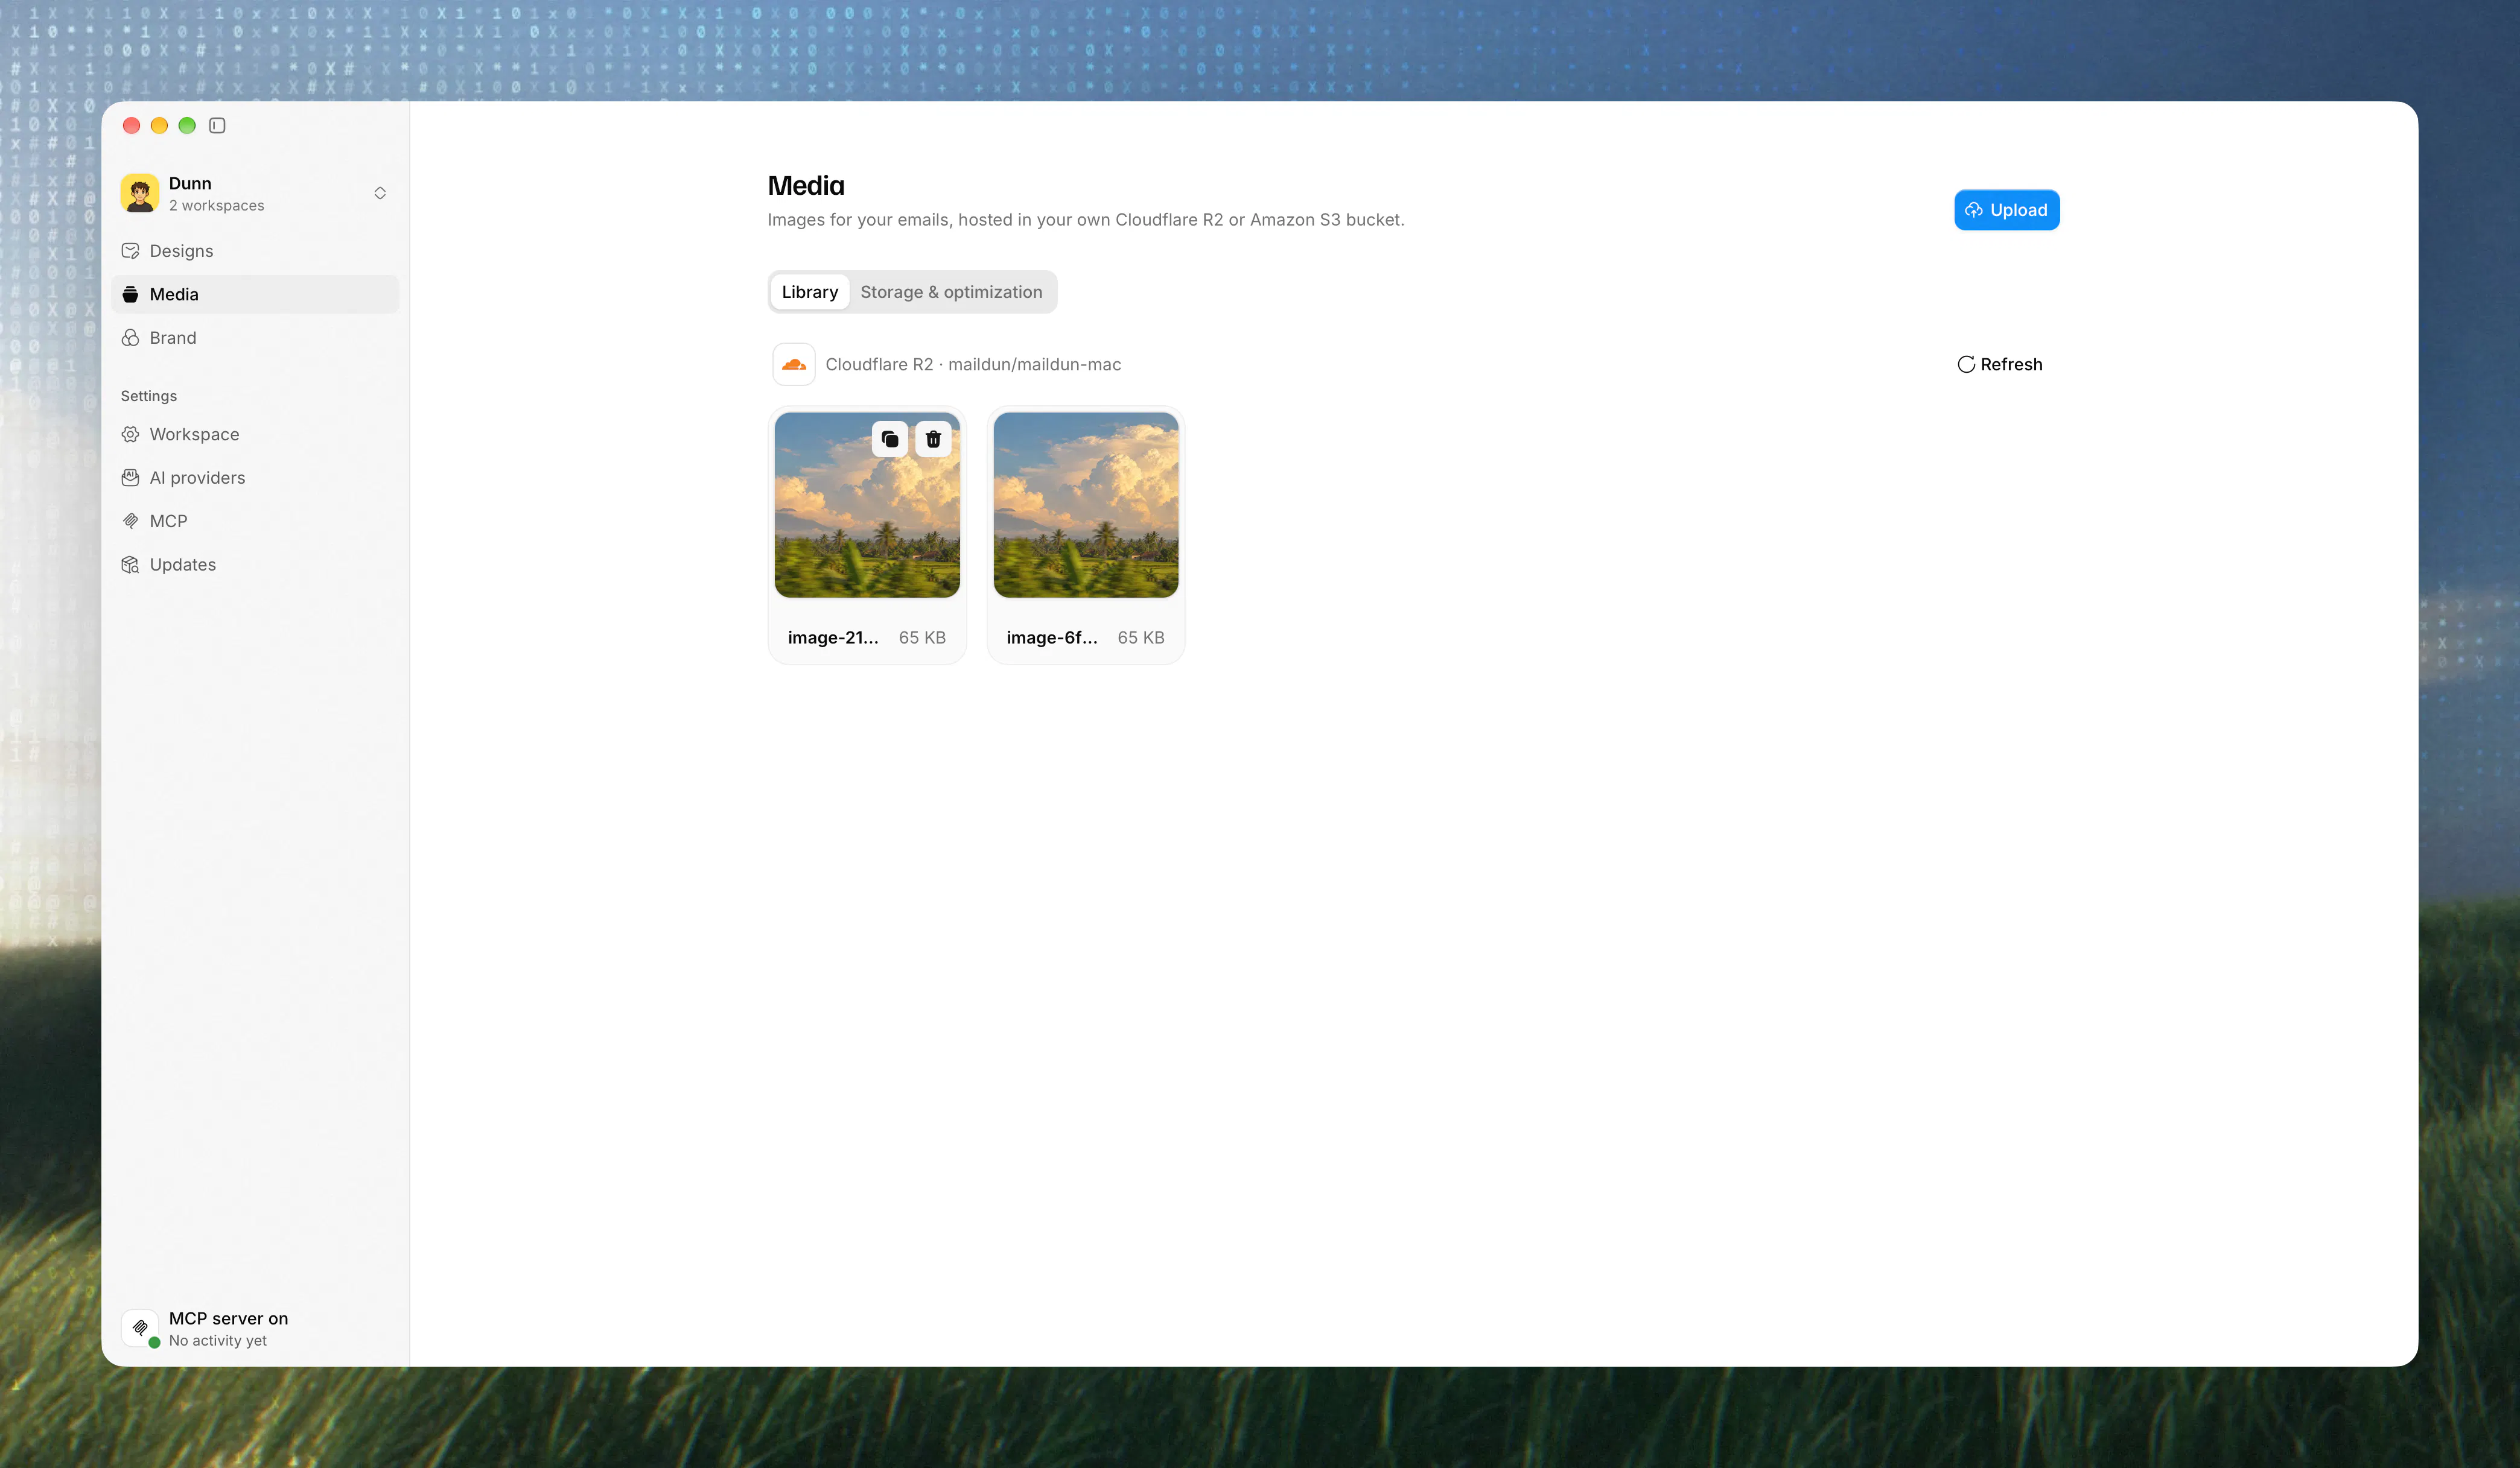2520x1468 pixels.
Task: Click the image-21... file name
Action: [x=833, y=638]
